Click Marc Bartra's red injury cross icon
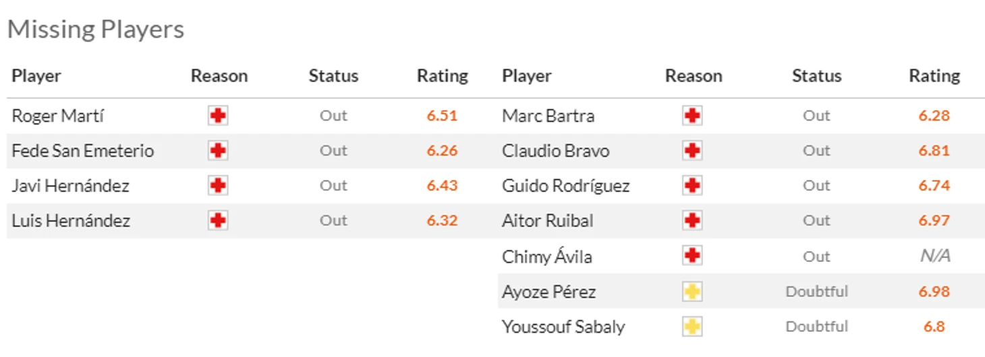985x357 pixels. (692, 116)
